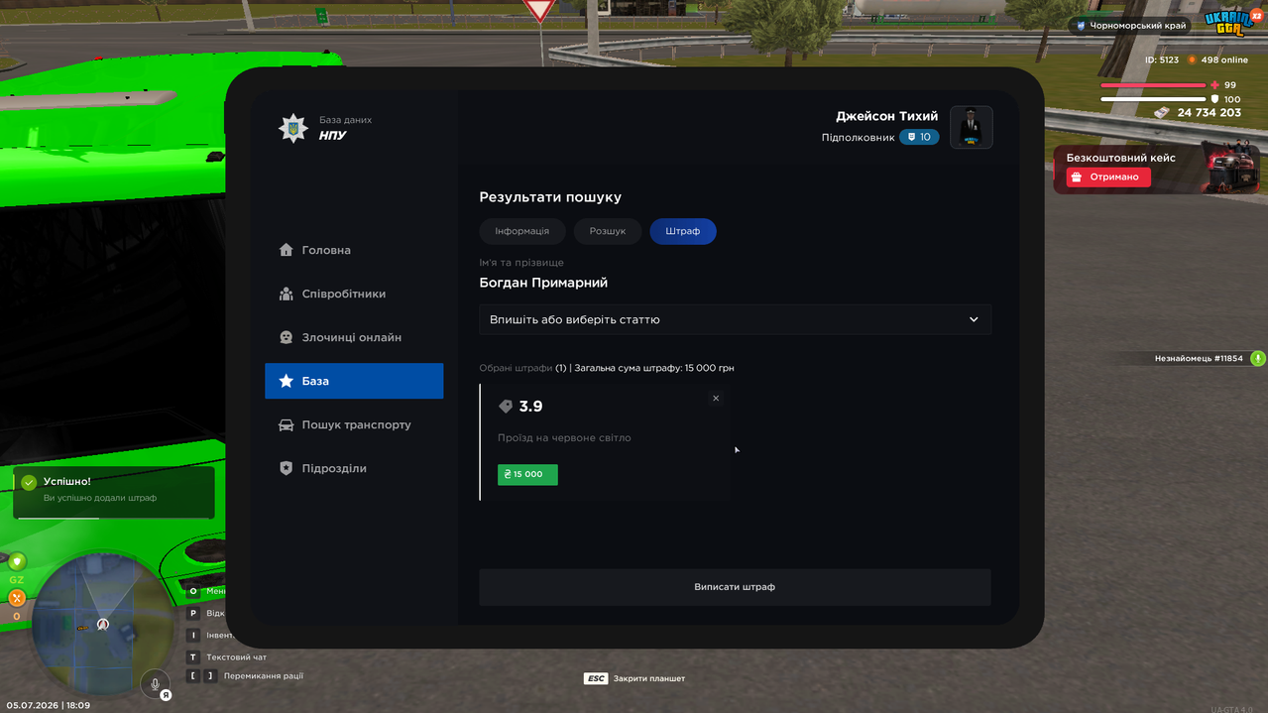
Task: Click the white armor bar
Action: (x=1153, y=99)
